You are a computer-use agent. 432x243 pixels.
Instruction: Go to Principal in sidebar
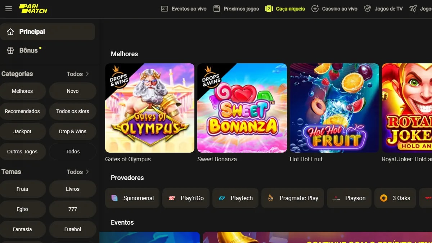[x=48, y=32]
